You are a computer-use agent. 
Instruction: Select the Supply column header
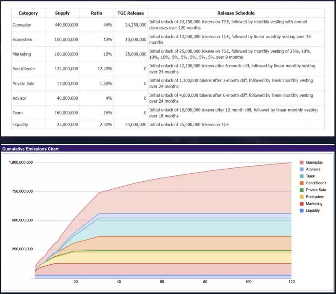[x=62, y=13]
